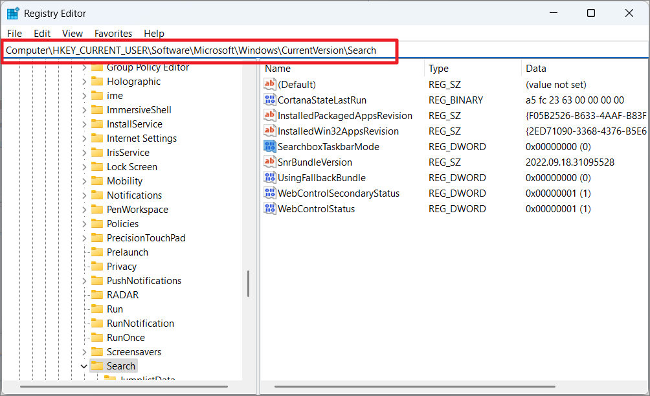Screen dimensions: 650x396
Task: Expand the Internet Settings key
Action: coord(84,138)
